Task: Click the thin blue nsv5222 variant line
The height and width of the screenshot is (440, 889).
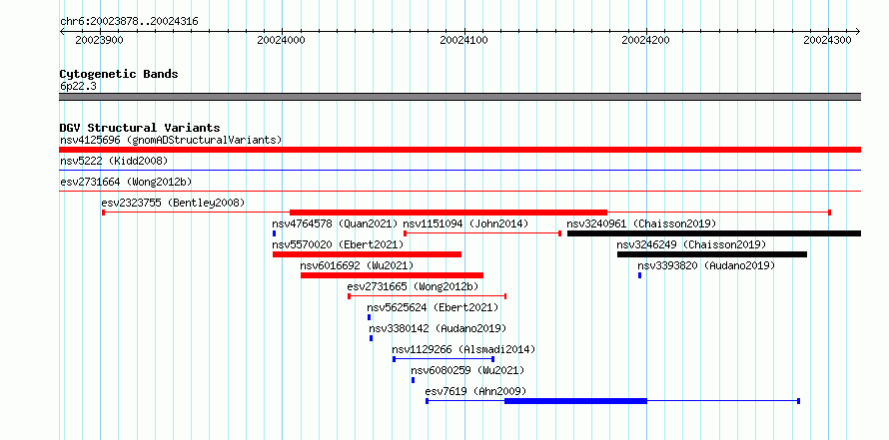Action: [459, 170]
